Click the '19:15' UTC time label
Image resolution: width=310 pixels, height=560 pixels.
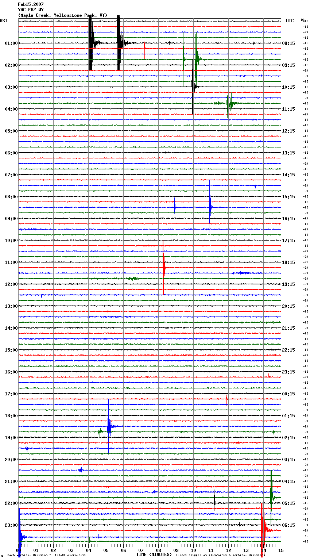coord(288,284)
